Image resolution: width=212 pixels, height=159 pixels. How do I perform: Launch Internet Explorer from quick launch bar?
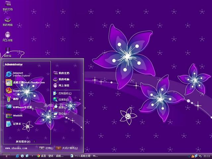17,156
